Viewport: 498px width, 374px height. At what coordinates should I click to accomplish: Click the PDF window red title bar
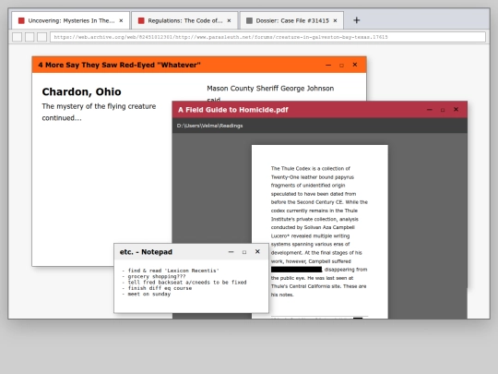pos(319,110)
